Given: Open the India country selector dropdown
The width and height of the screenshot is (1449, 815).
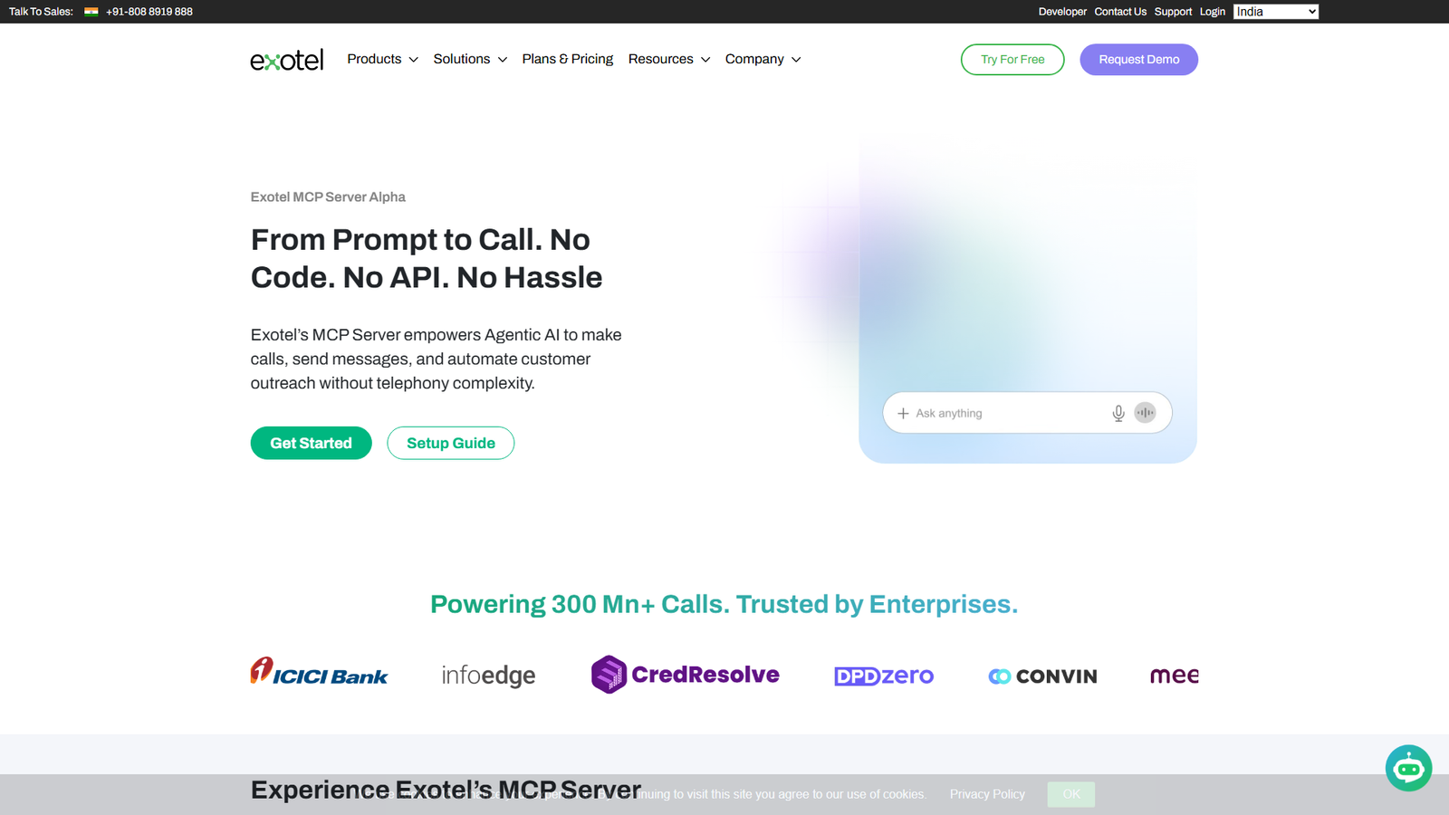Looking at the screenshot, I should pyautogui.click(x=1275, y=11).
